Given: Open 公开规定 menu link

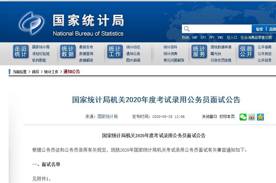Looking at the screenshot, I should click(x=264, y=54).
